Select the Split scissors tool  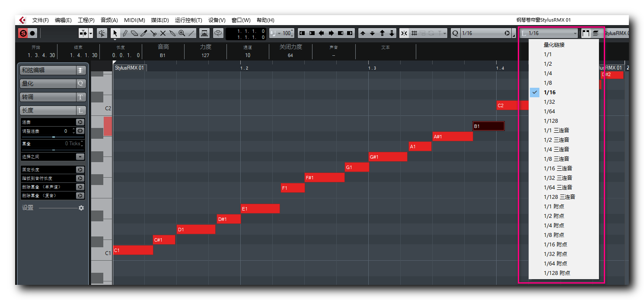(x=153, y=33)
